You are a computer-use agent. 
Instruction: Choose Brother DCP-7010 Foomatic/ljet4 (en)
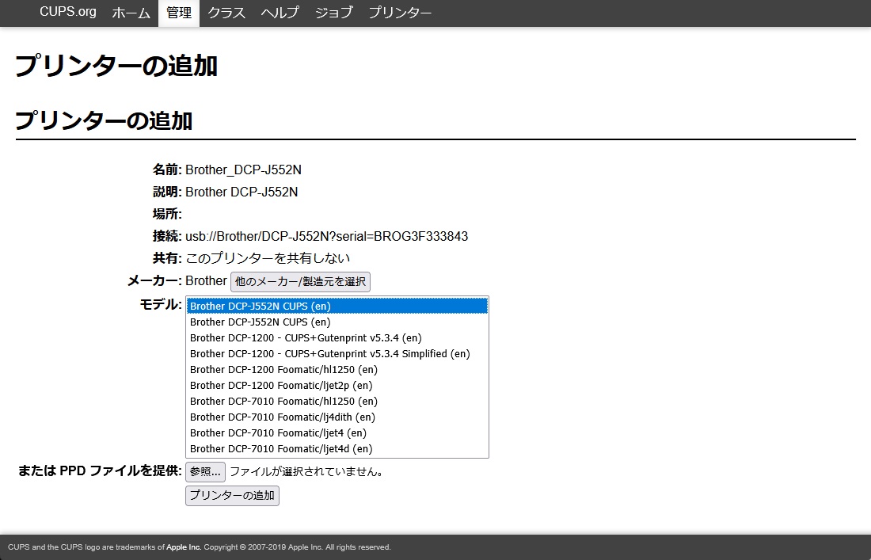[x=337, y=432]
